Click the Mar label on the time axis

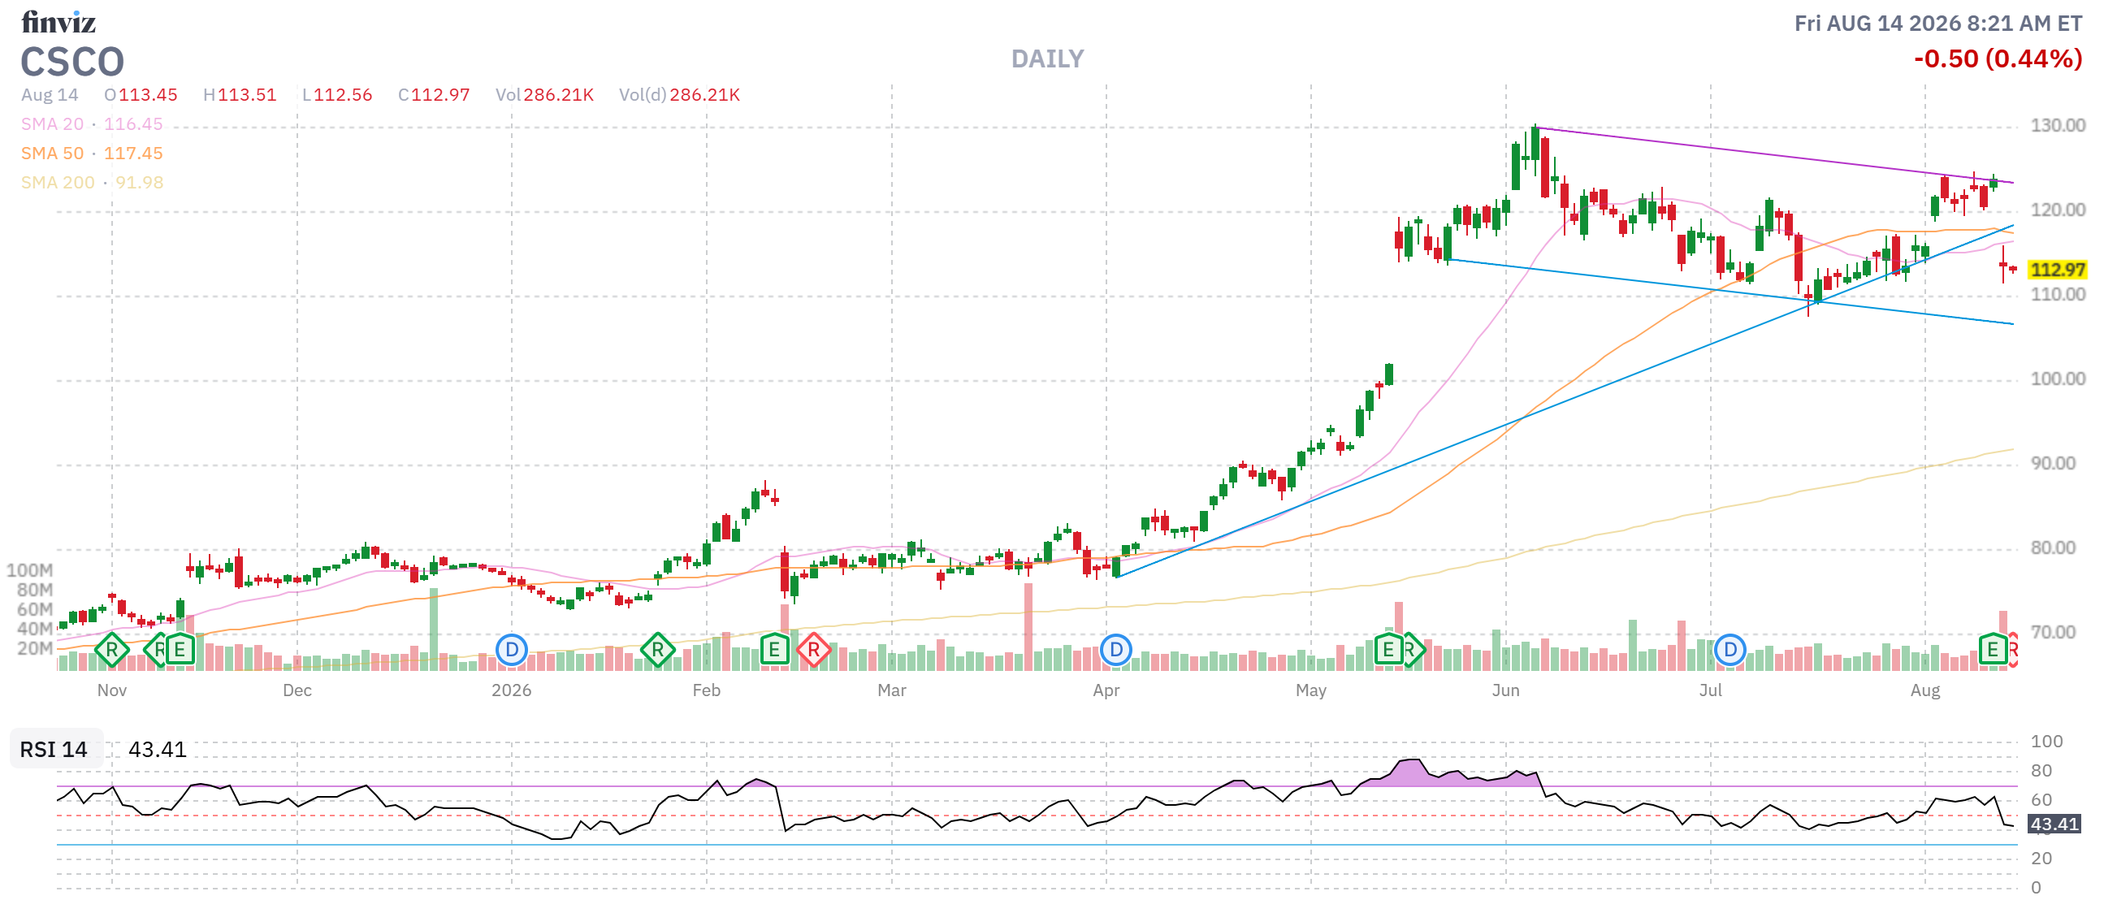coord(892,691)
